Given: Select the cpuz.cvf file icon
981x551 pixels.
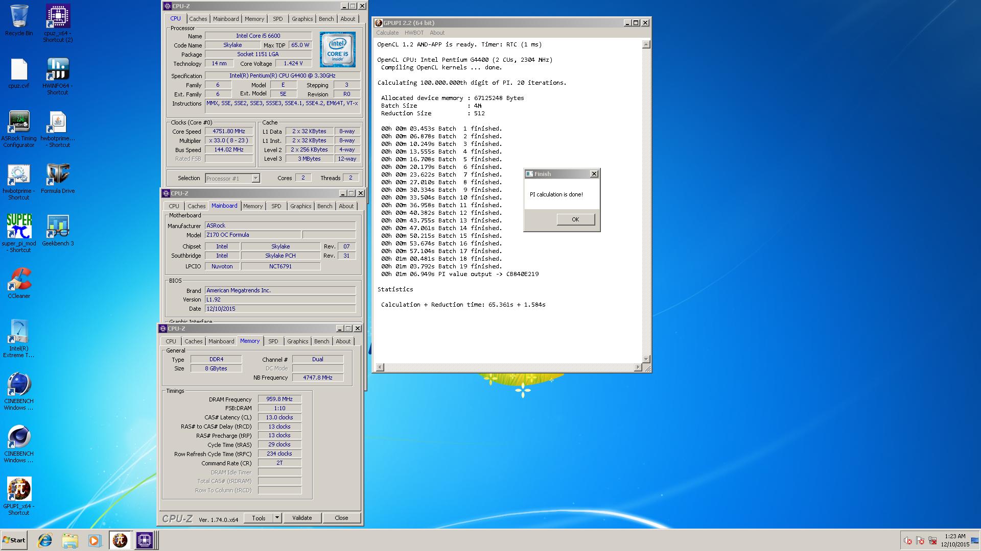Looking at the screenshot, I should point(19,73).
